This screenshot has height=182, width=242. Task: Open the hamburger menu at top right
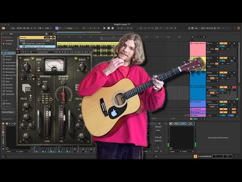[238, 28]
